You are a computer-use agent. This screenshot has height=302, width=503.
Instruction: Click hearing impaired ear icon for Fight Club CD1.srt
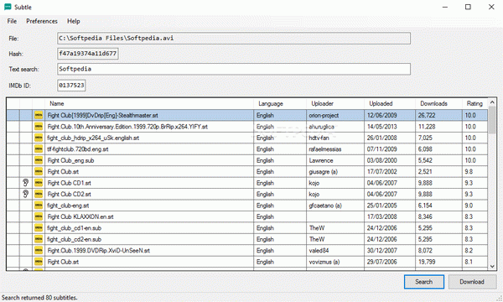[26, 183]
